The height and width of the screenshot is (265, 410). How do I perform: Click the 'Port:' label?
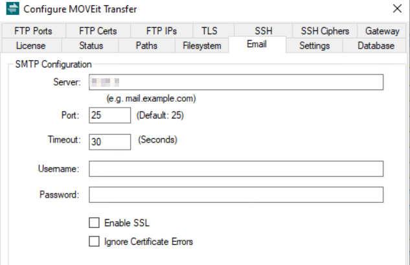tap(70, 115)
